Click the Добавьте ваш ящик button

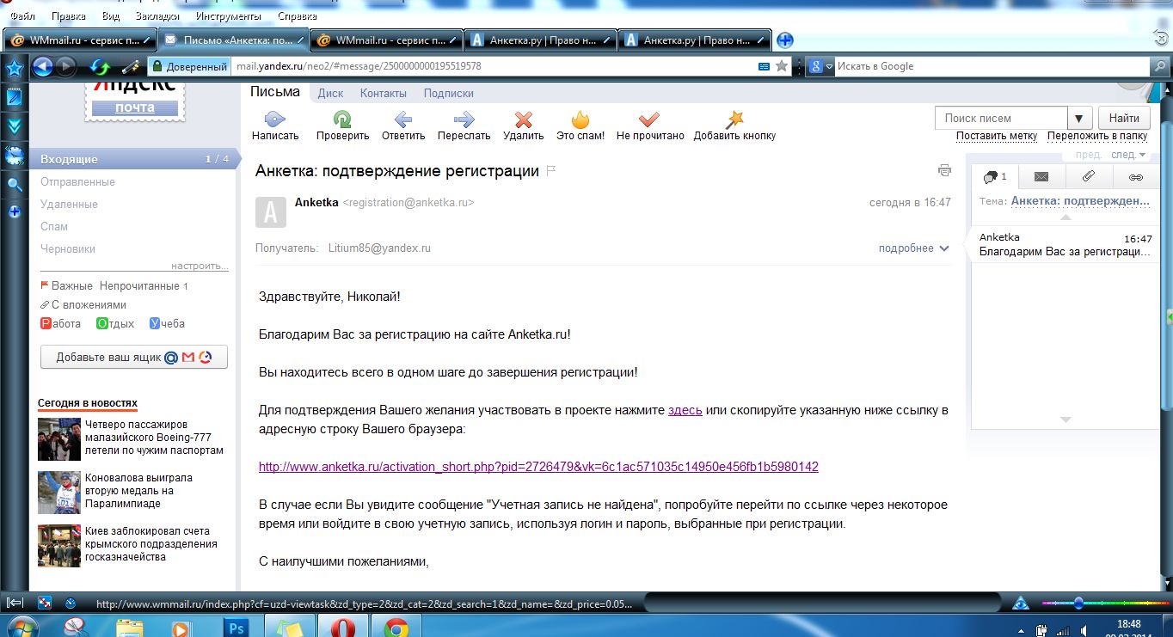click(134, 357)
